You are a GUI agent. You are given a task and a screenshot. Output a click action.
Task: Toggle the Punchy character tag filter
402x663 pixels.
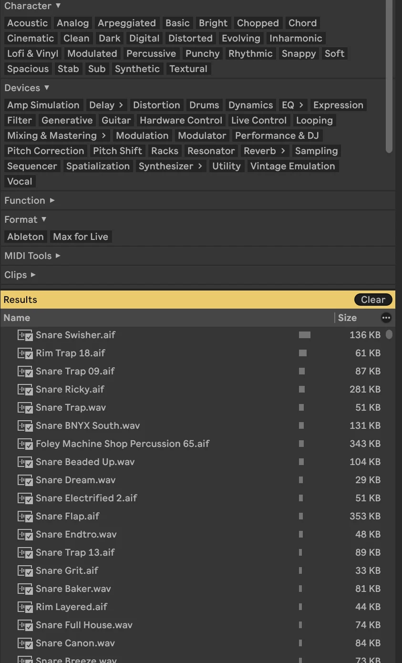pyautogui.click(x=202, y=53)
